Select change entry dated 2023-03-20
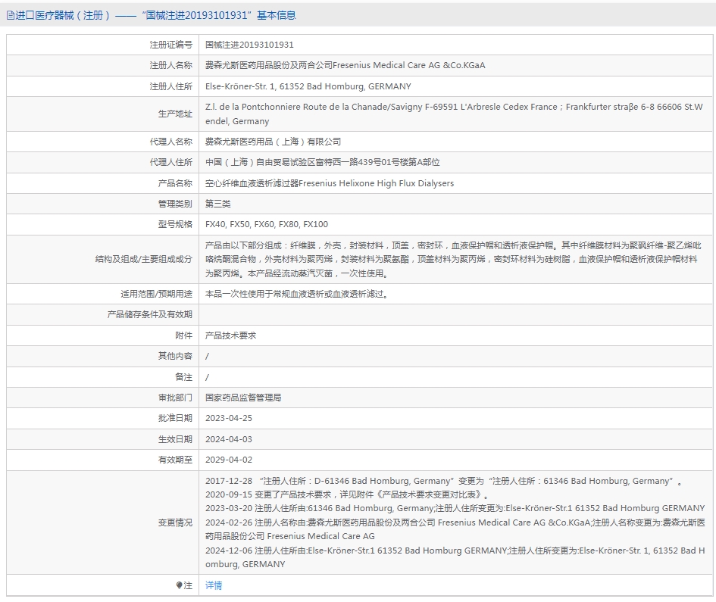The width and height of the screenshot is (716, 602). coord(455,508)
